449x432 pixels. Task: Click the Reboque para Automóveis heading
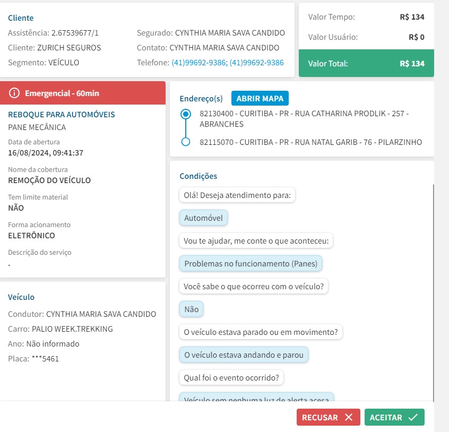(62, 115)
